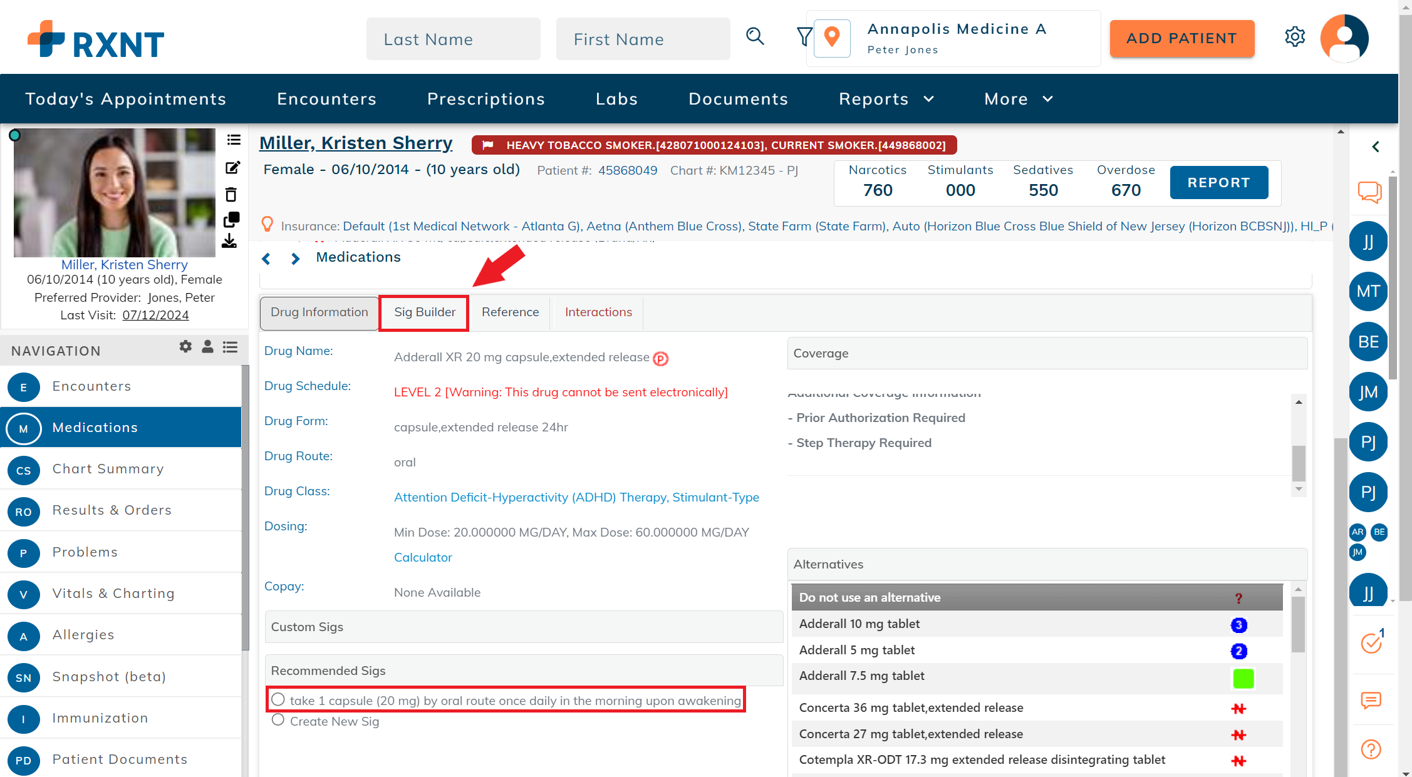Image resolution: width=1412 pixels, height=777 pixels.
Task: Click the list icon beside patient photo
Action: (234, 140)
